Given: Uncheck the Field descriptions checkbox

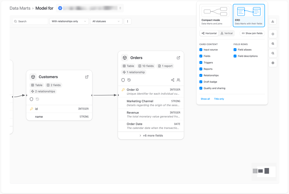Looking at the screenshot, I should point(235,56).
